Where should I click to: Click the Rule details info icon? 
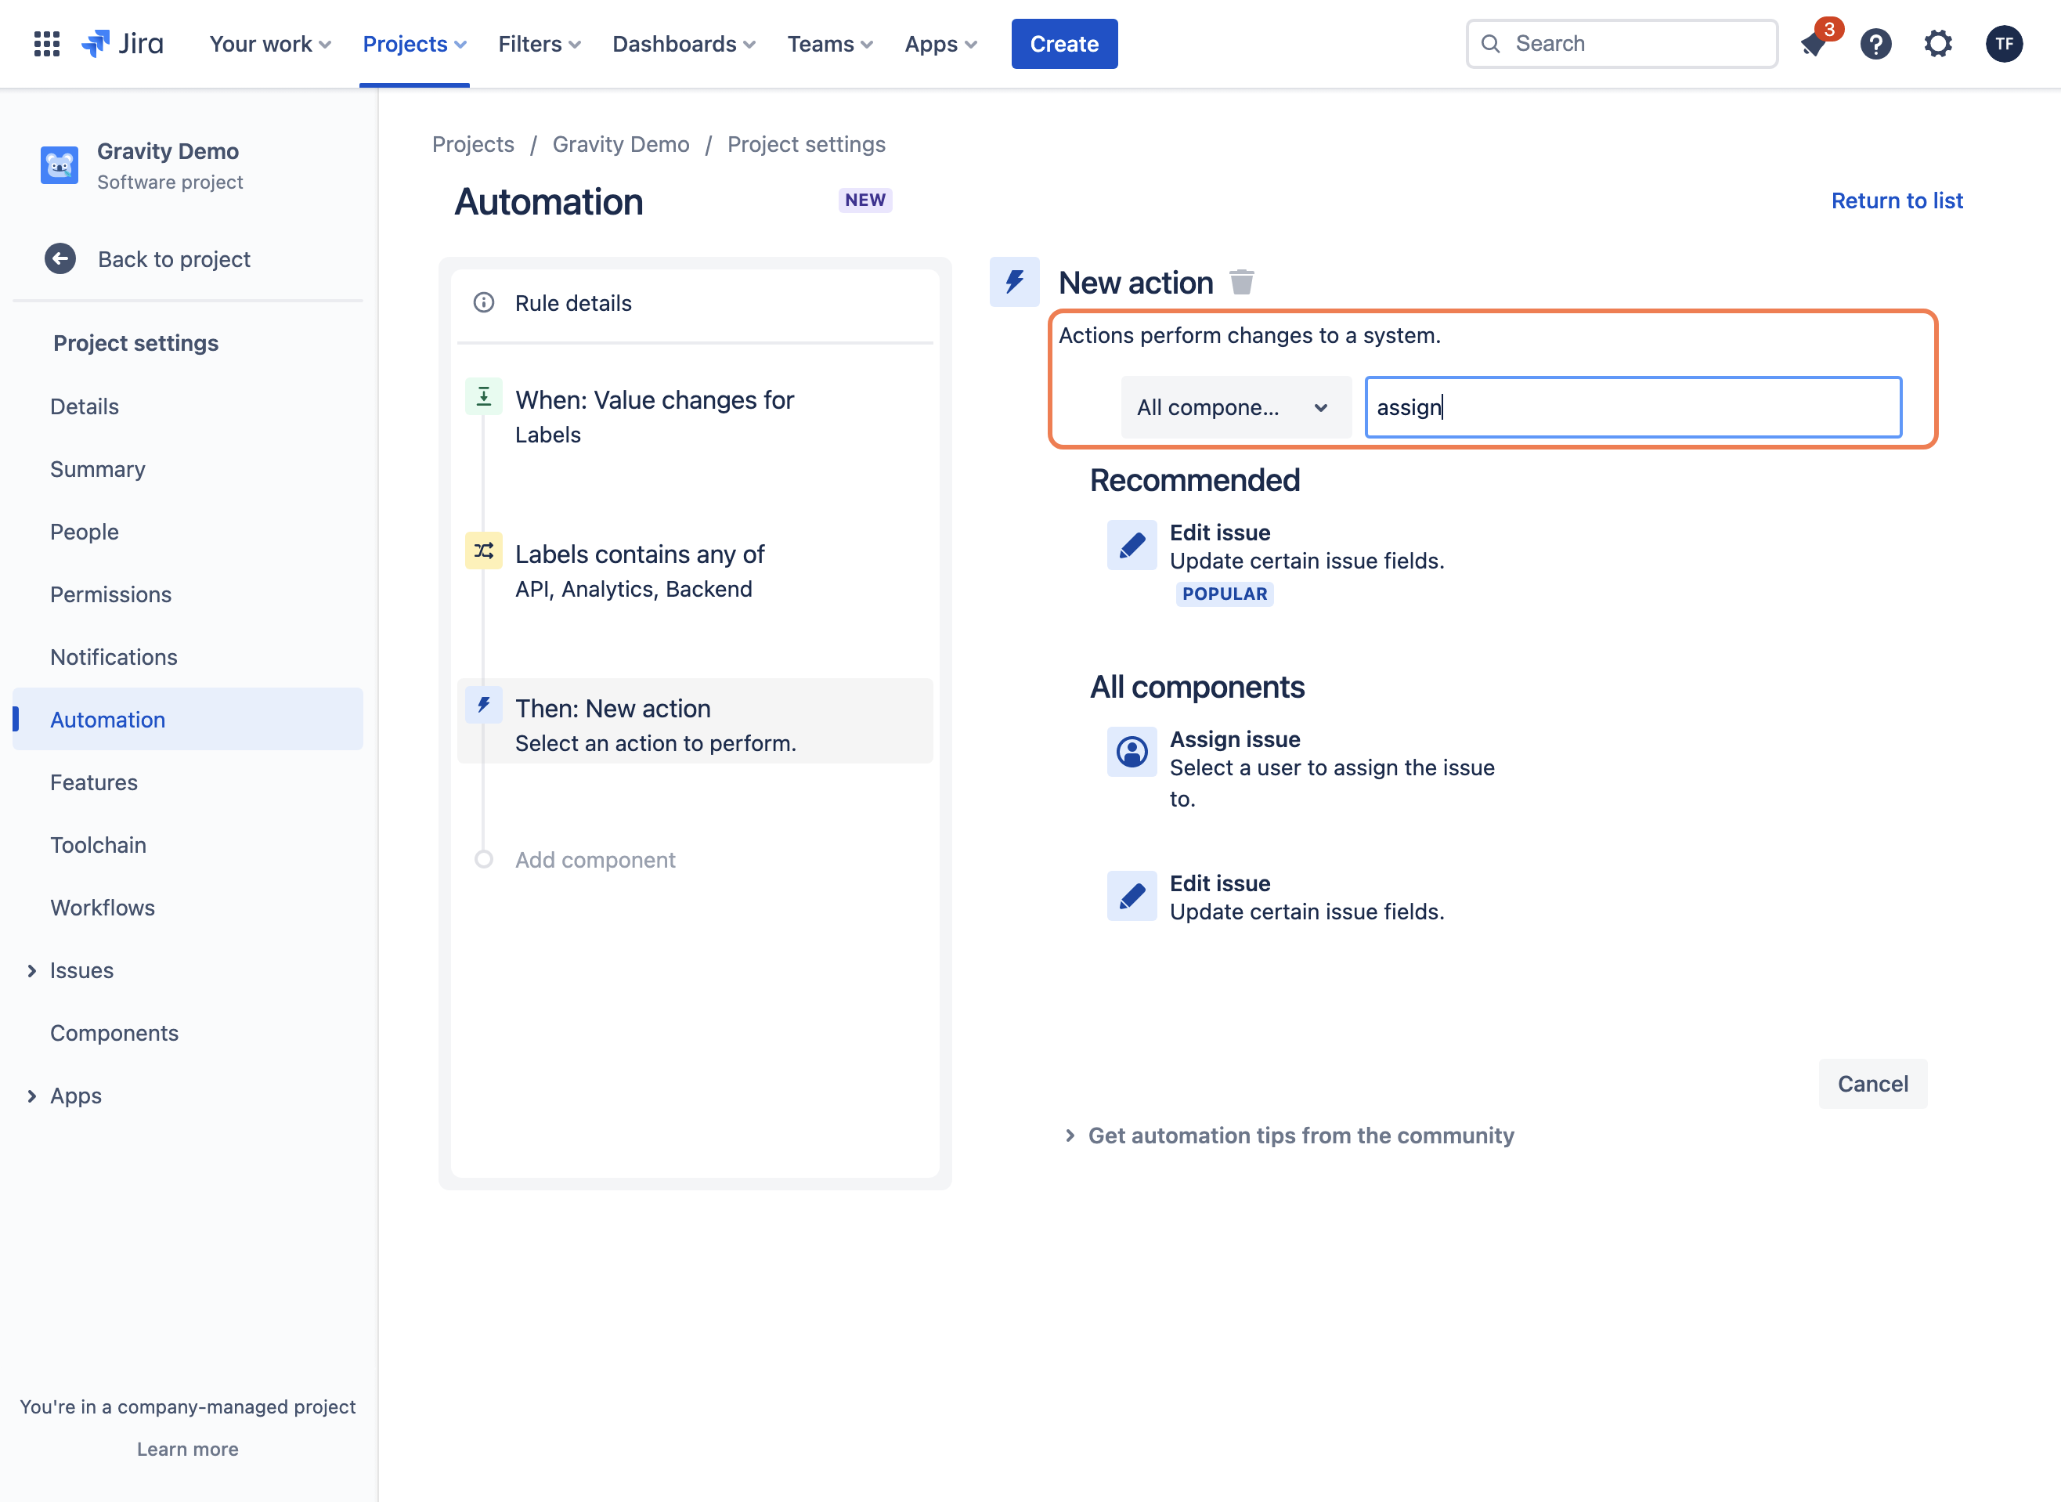tap(484, 303)
